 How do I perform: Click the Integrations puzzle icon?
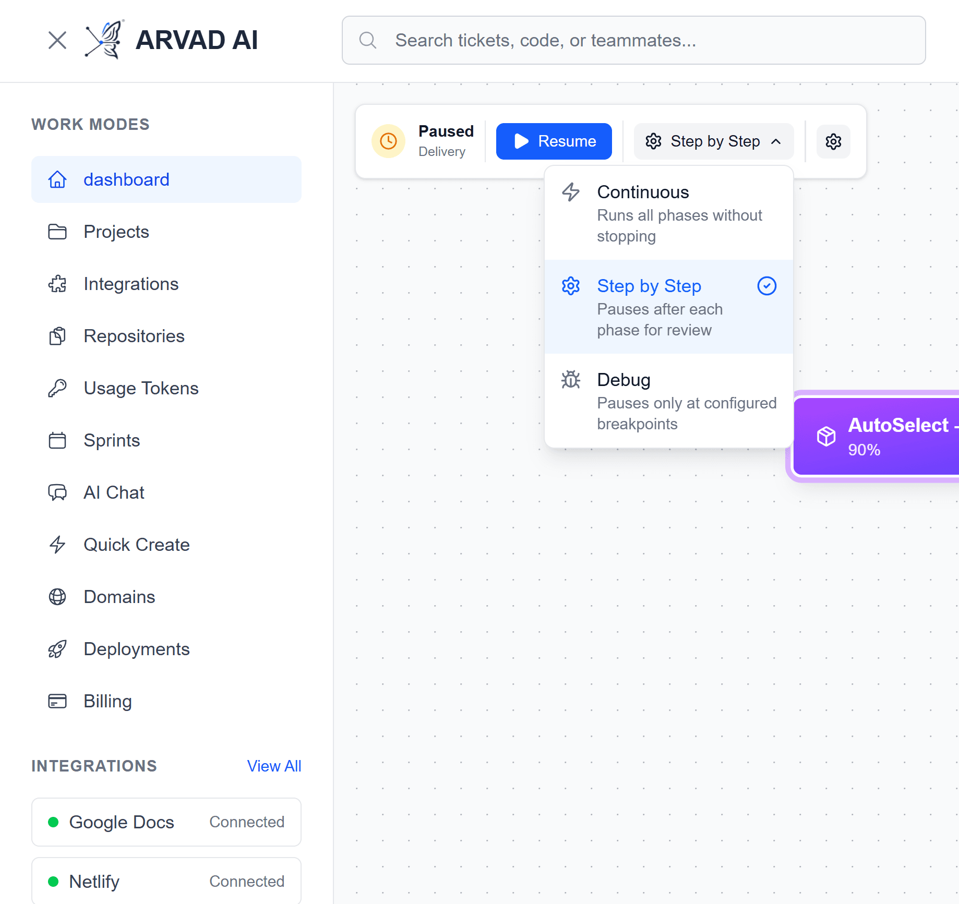click(x=57, y=284)
